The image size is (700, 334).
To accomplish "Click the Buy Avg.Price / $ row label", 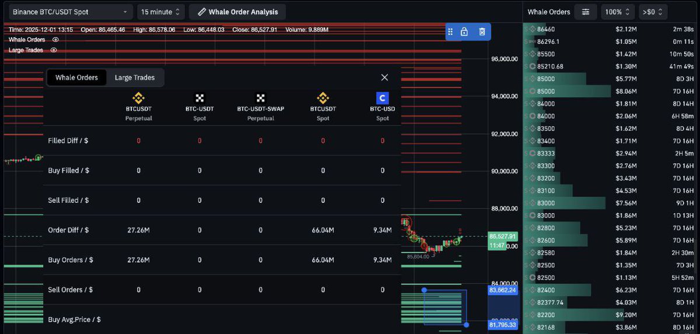I will pyautogui.click(x=74, y=319).
